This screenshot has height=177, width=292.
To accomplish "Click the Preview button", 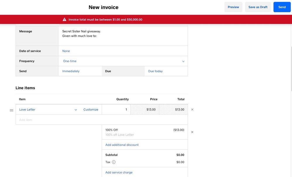I will [x=233, y=7].
